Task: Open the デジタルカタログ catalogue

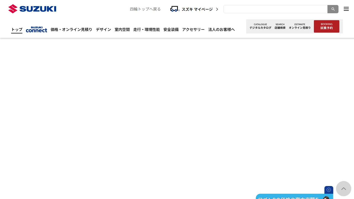Action: 260,26
